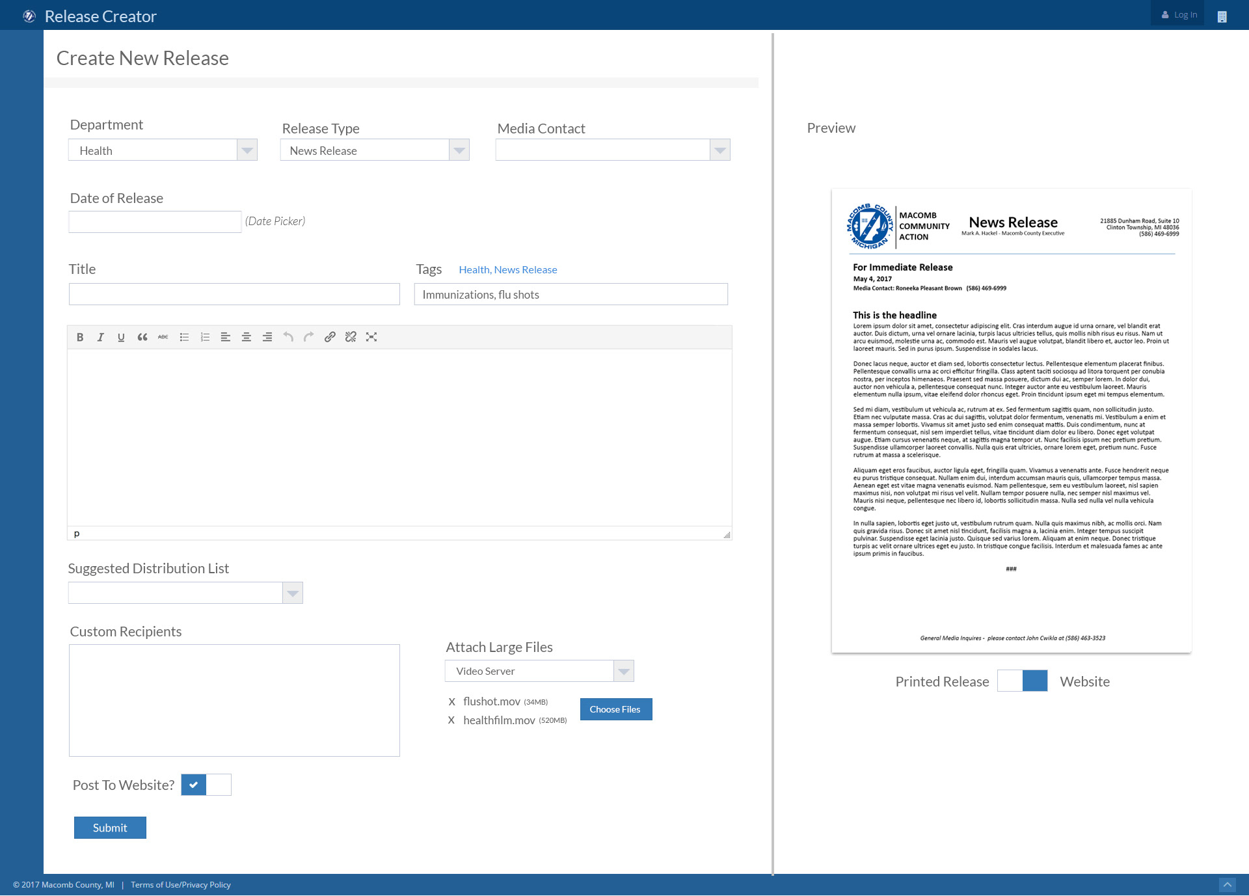
Task: Click the Date of Release field
Action: tap(155, 222)
